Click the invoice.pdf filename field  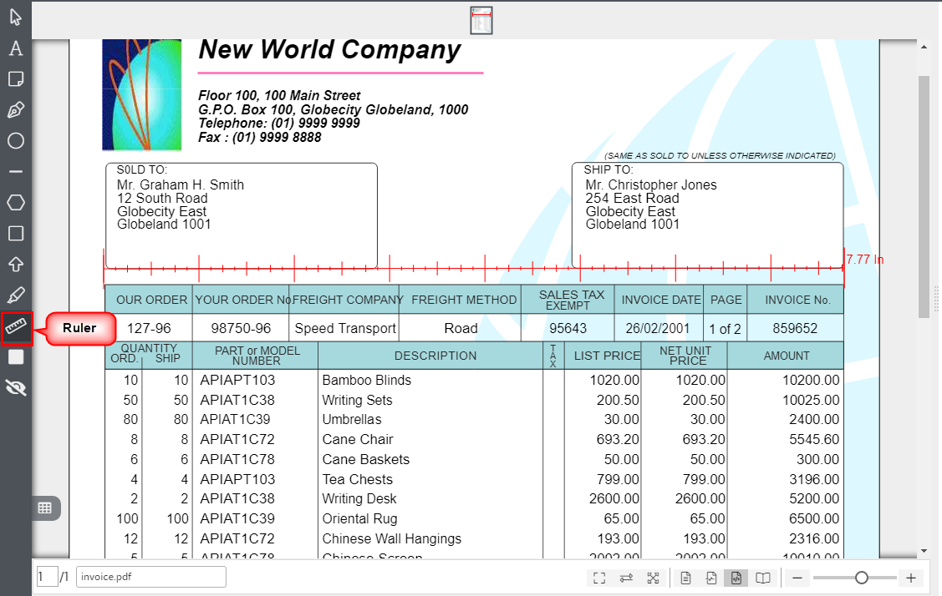pos(150,577)
